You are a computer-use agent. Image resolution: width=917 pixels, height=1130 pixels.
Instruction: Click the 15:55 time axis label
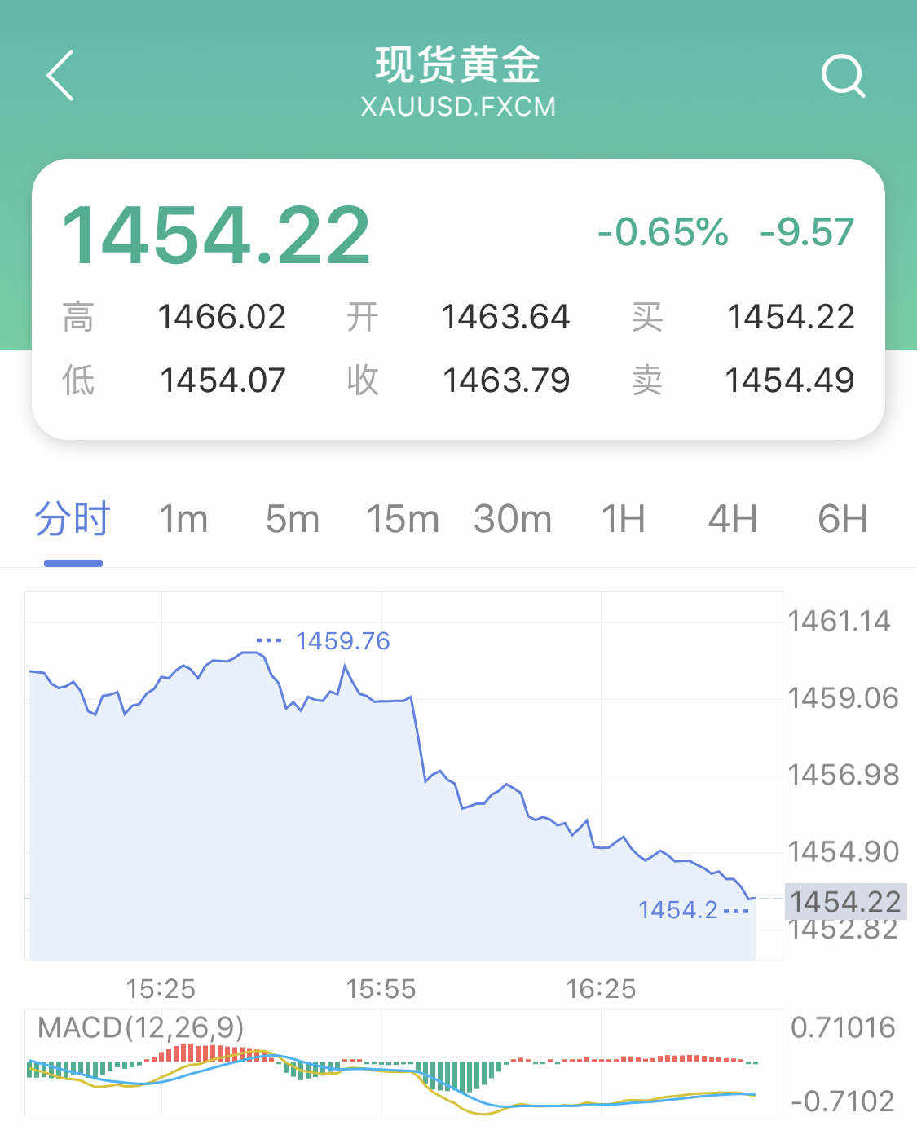click(381, 989)
